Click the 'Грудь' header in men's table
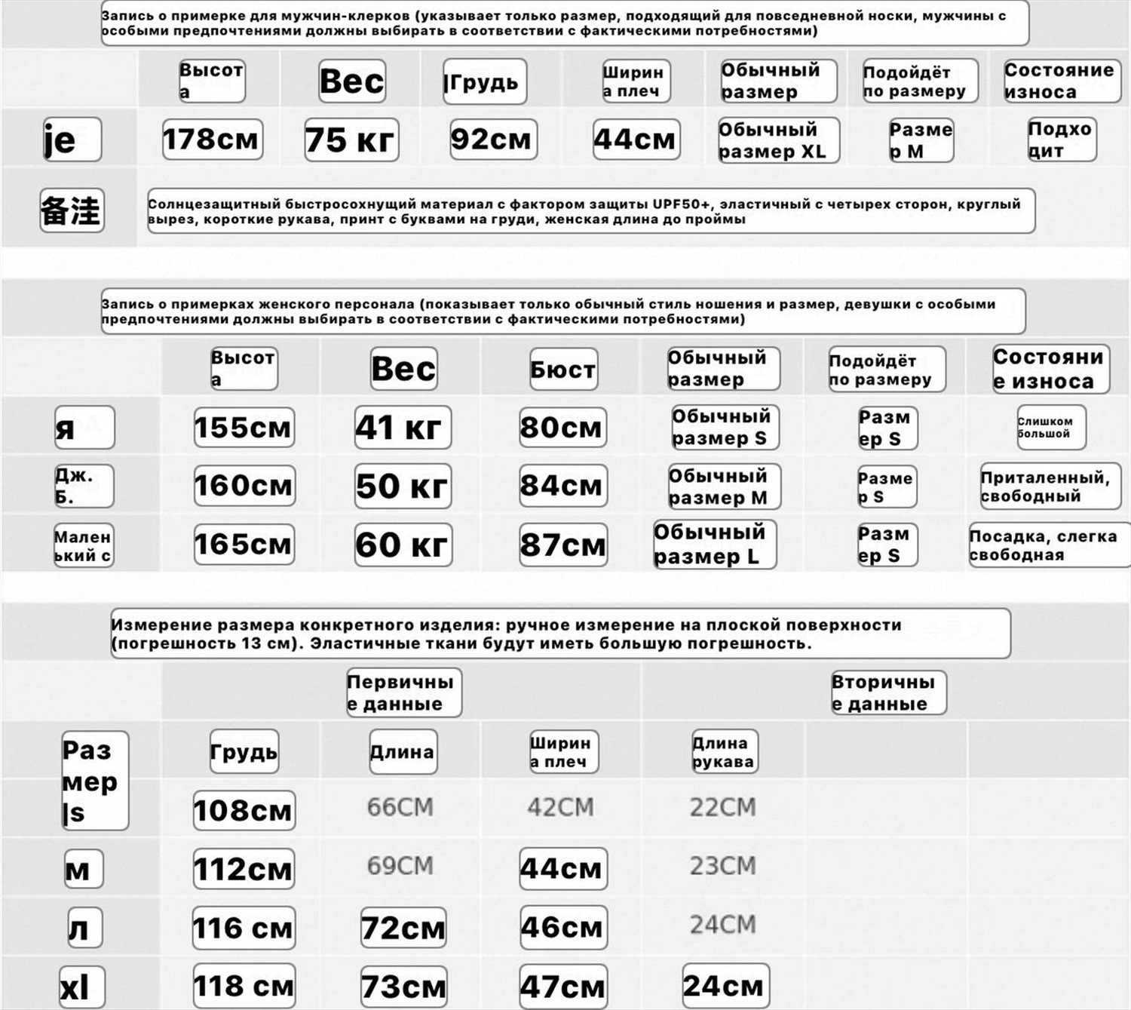The width and height of the screenshot is (1131, 1010). [484, 81]
